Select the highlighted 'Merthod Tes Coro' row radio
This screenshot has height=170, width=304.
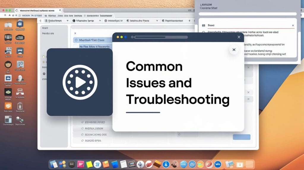coord(76,40)
